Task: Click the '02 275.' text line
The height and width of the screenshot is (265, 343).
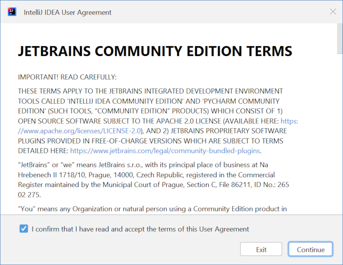Action: pos(29,195)
